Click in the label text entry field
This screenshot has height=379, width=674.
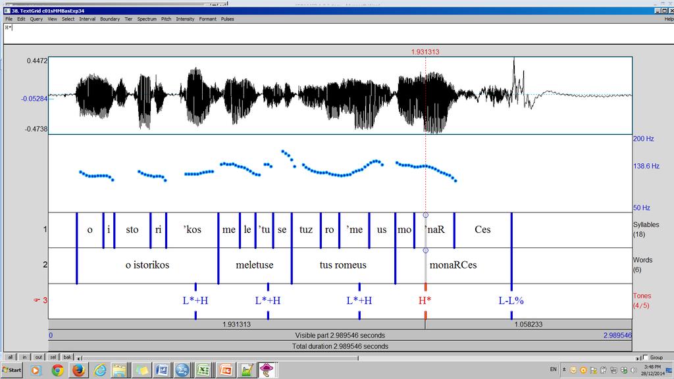tap(339, 34)
